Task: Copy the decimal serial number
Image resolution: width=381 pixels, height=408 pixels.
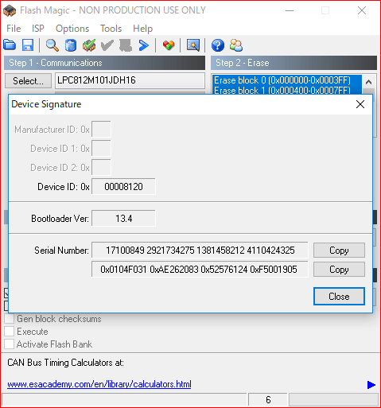Action: (x=339, y=250)
